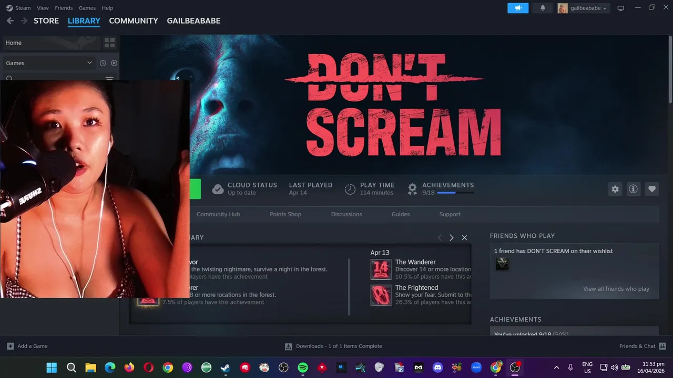
Task: Click the green Play button
Action: 195,189
